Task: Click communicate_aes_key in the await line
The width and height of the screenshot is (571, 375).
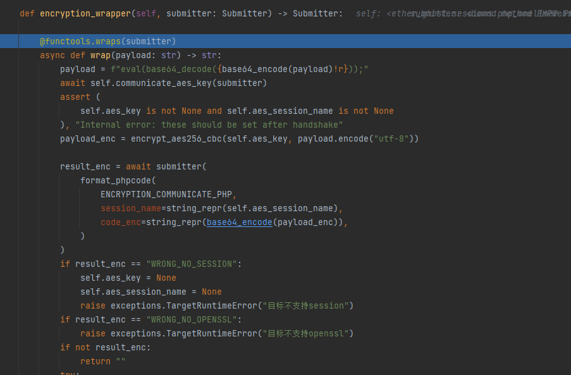Action: (x=164, y=83)
